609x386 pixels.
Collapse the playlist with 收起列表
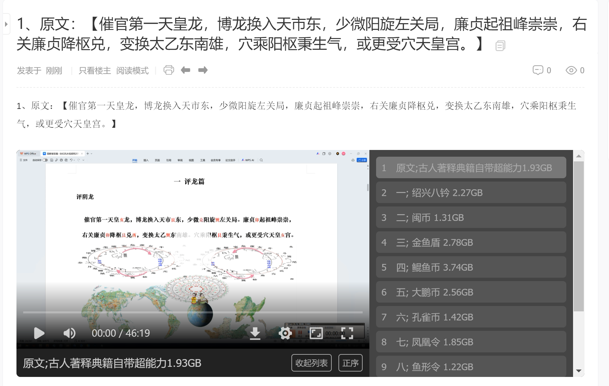click(x=312, y=363)
